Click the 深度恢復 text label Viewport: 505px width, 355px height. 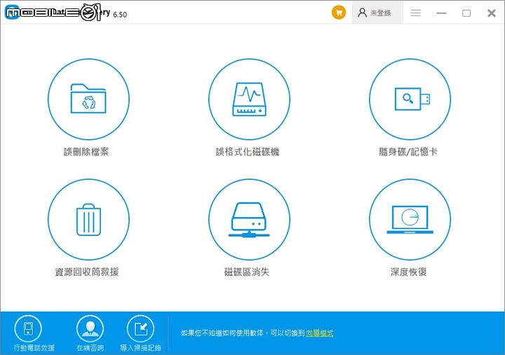(x=409, y=272)
